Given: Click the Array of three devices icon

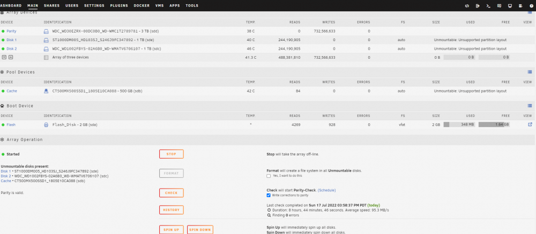Looking at the screenshot, I should [x=46, y=58].
